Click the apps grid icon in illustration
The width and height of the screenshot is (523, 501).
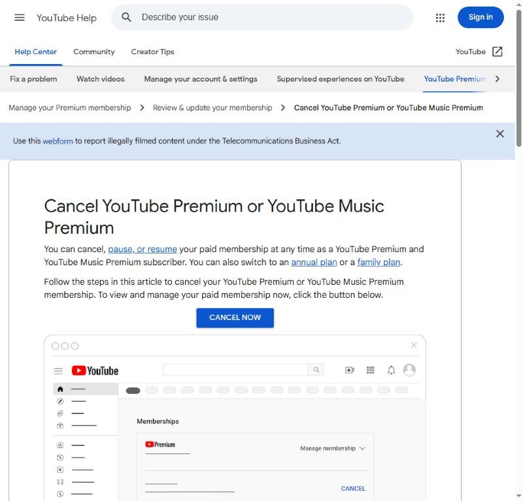tap(370, 370)
